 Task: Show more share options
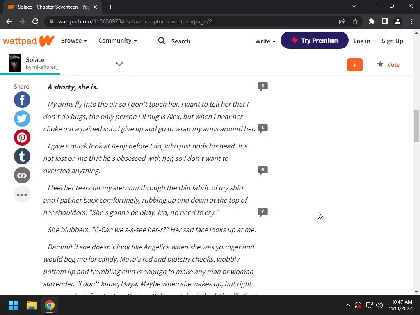click(x=22, y=194)
